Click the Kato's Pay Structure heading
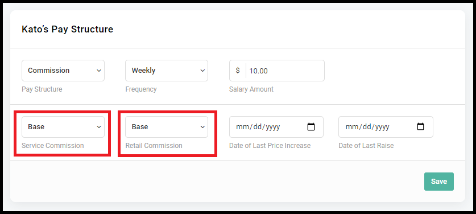The height and width of the screenshot is (214, 476). coord(68,29)
